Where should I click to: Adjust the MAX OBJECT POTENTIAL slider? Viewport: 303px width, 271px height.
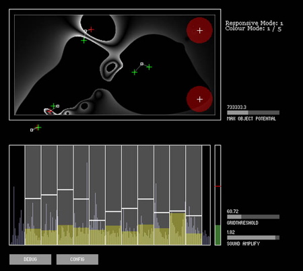tap(253, 112)
